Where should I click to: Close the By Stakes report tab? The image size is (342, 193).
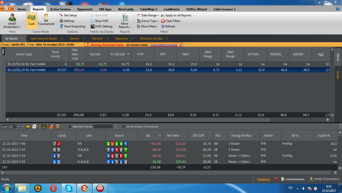(x=22, y=39)
